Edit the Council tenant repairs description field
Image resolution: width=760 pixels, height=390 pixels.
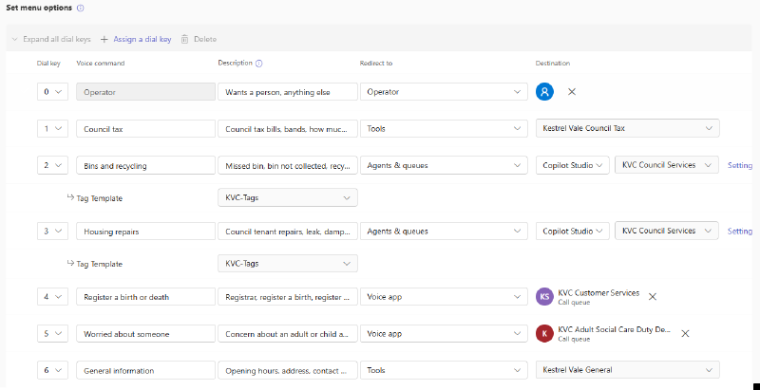tap(288, 232)
